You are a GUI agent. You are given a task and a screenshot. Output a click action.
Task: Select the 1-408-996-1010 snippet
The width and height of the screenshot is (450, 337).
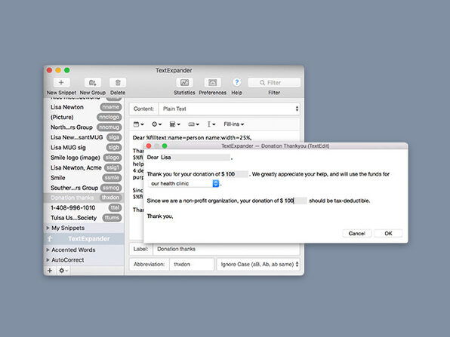tap(84, 208)
